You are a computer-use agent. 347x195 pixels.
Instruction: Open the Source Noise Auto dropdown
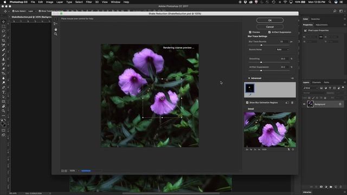[x=282, y=49]
